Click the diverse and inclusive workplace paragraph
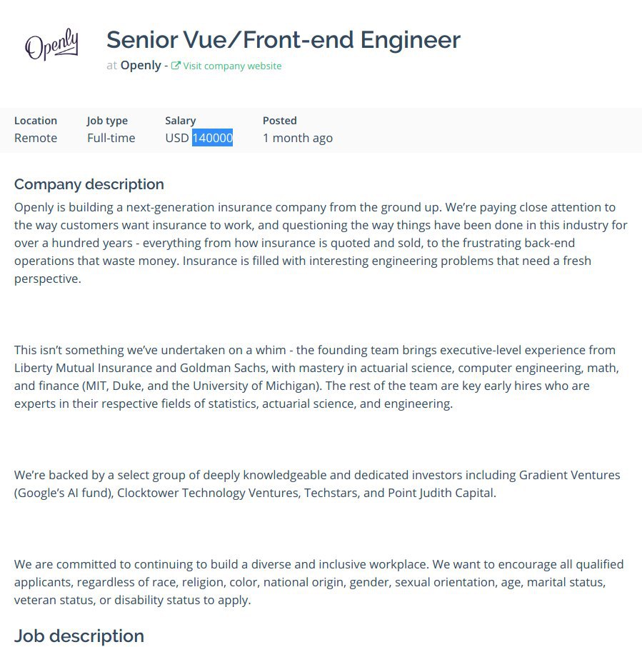The width and height of the screenshot is (642, 647). [x=319, y=582]
